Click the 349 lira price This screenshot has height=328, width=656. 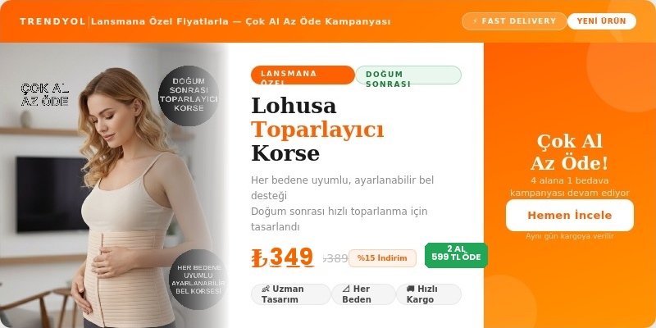[283, 257]
